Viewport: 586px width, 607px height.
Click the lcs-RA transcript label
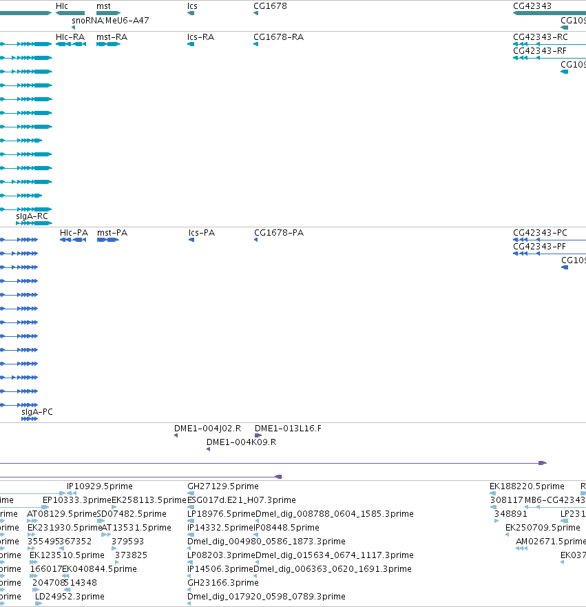tap(201, 37)
